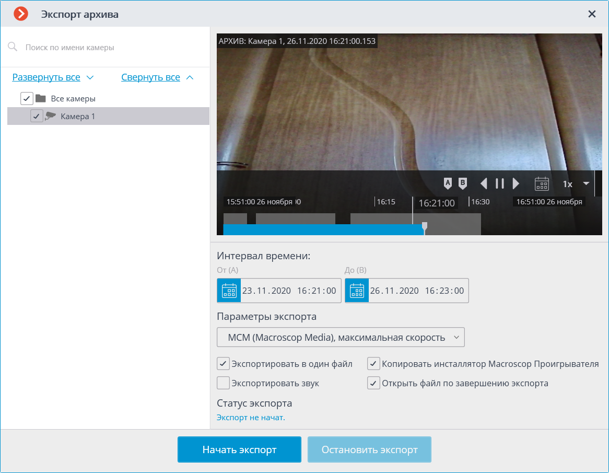Pause archive playback
Image resolution: width=609 pixels, height=473 pixels.
tap(500, 183)
